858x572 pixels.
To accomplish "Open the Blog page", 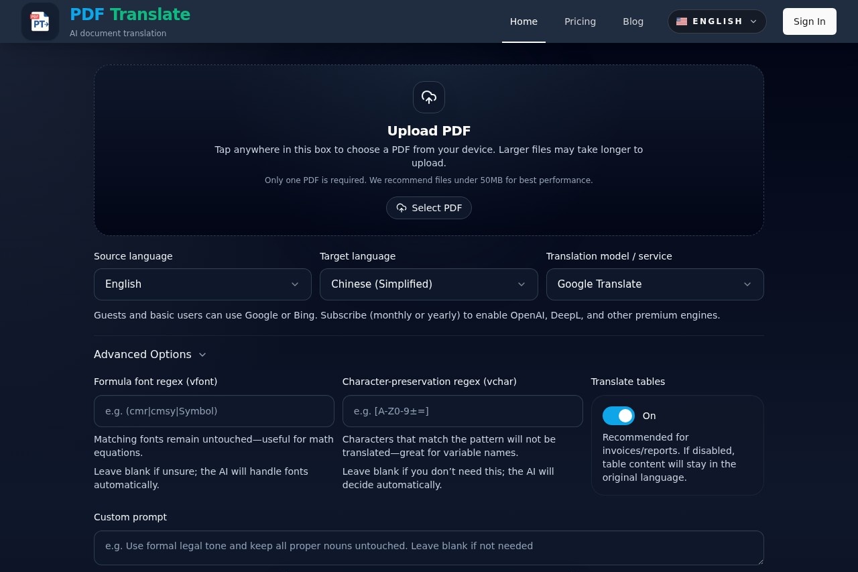I will 633,21.
